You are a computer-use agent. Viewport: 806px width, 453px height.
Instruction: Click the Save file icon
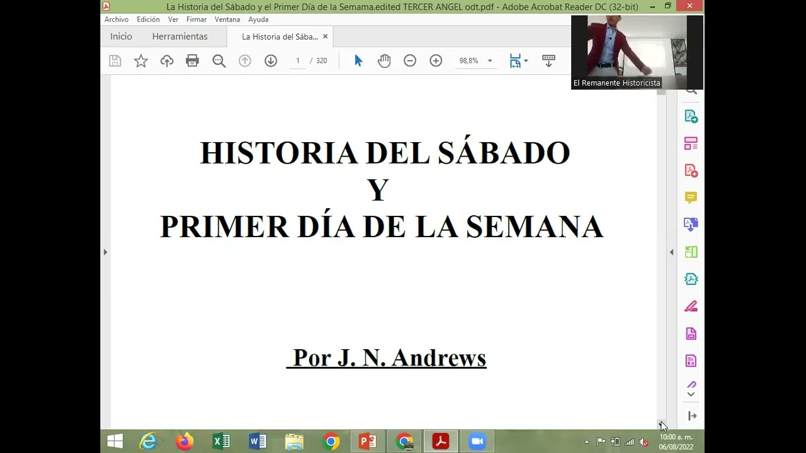tap(115, 61)
